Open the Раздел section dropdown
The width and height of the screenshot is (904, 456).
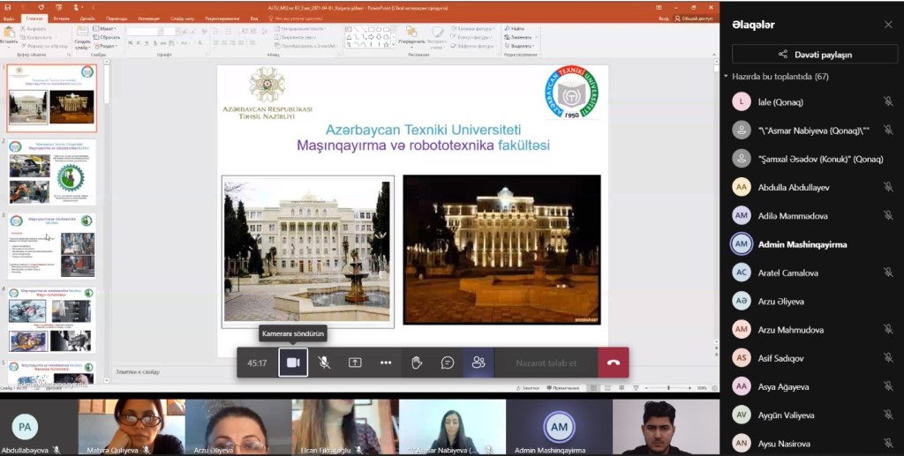click(106, 46)
